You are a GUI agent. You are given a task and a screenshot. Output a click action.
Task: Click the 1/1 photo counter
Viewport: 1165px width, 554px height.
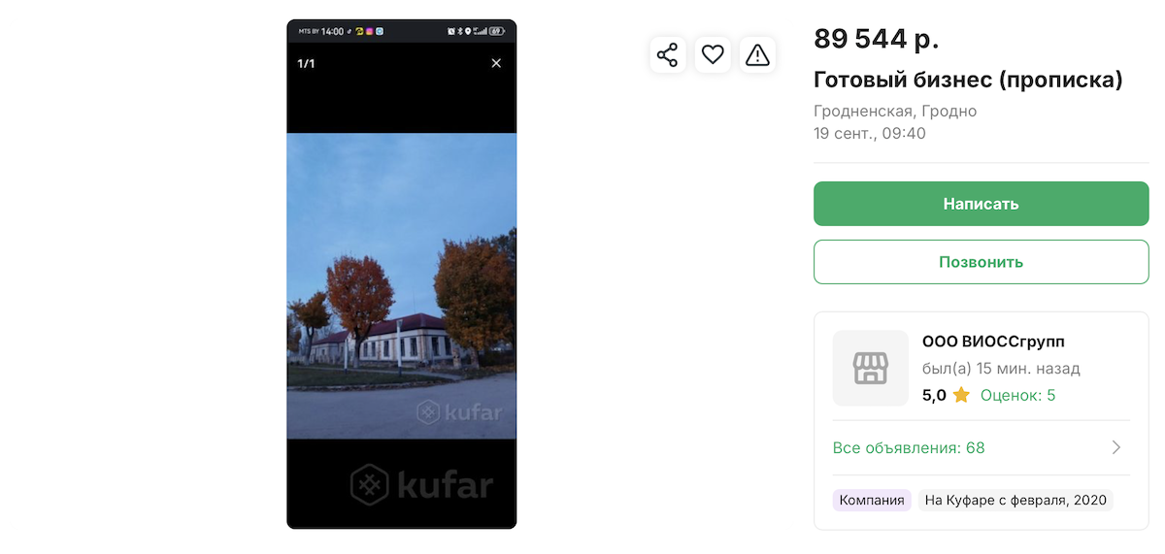[x=306, y=63]
